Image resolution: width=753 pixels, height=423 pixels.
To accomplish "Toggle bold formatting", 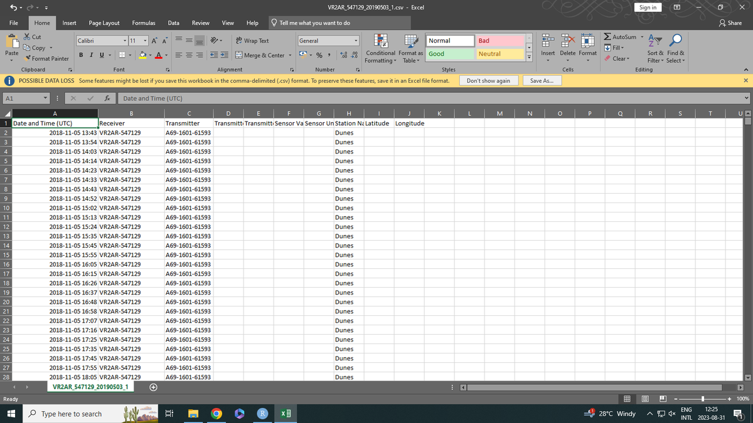I will coord(82,55).
